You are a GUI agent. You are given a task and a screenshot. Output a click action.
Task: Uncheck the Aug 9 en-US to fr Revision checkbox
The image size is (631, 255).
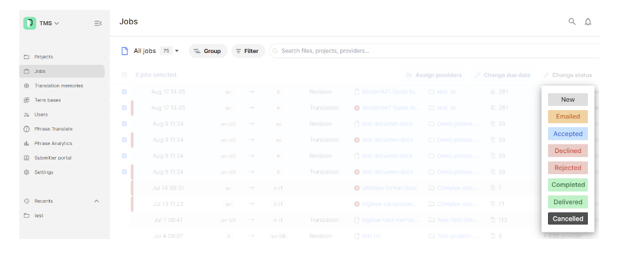tap(124, 156)
